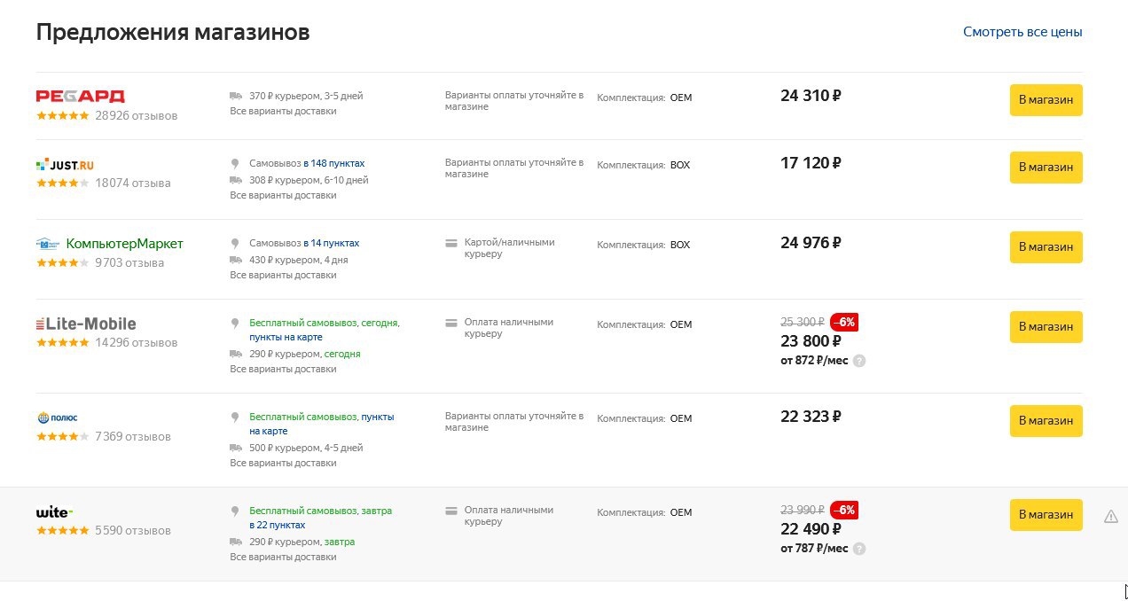Screen dimensions: 1128x601
Task: Click 'В магазин' button for the 17 120 ₽ offer
Action: click(x=1046, y=168)
